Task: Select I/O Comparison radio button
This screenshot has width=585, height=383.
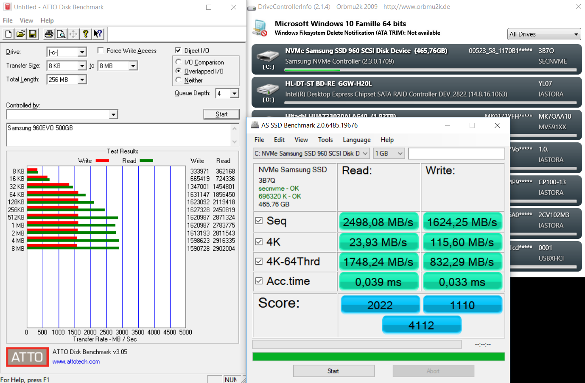Action: click(x=178, y=62)
